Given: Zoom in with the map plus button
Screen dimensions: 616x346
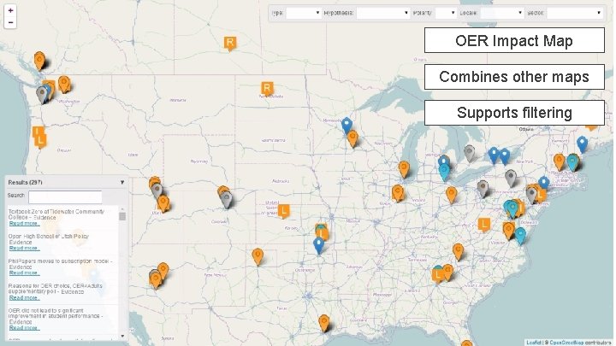Looking at the screenshot, I should click(10, 10).
